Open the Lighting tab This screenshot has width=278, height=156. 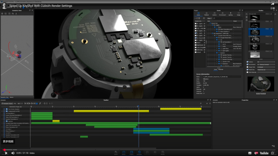(230, 14)
